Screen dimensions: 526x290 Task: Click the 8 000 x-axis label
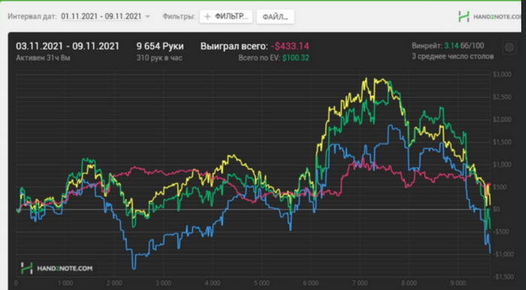409,283
